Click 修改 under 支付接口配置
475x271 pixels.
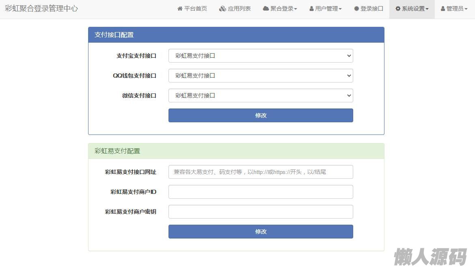tap(261, 115)
